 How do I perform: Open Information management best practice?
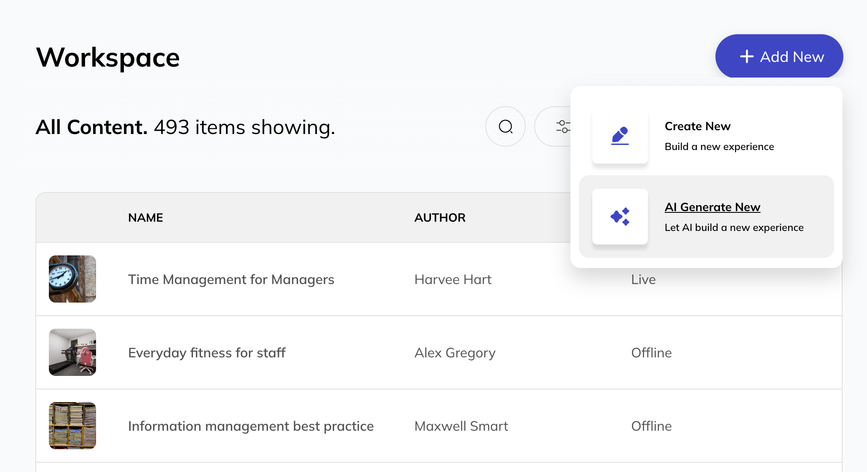click(251, 425)
